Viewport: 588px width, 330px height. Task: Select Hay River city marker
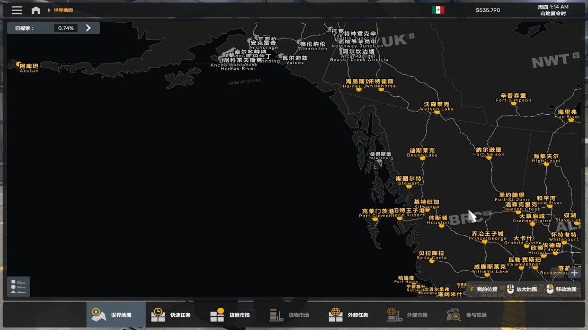point(571,120)
